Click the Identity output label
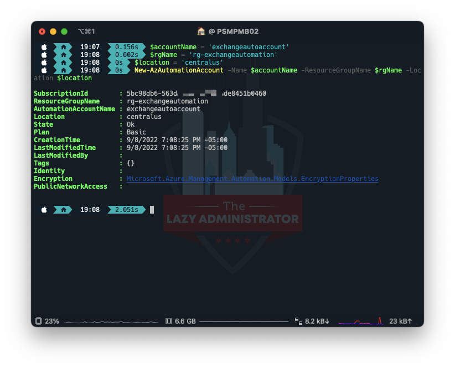Screen dimensions: 455x368 tap(49, 171)
